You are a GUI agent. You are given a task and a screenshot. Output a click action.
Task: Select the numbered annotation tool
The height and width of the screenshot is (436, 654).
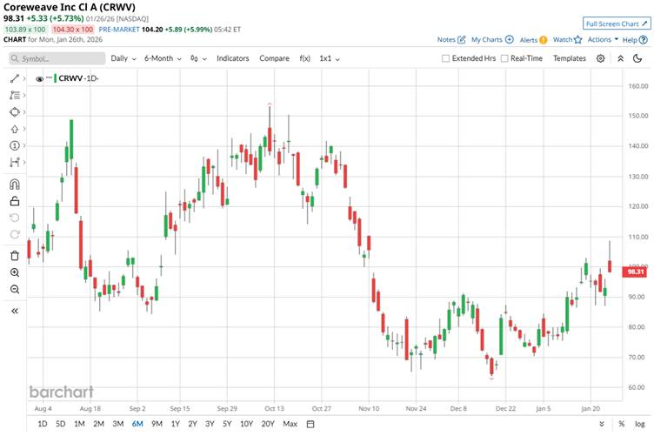[15, 145]
